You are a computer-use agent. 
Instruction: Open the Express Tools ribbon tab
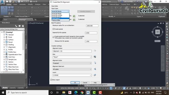[x=126, y=4]
